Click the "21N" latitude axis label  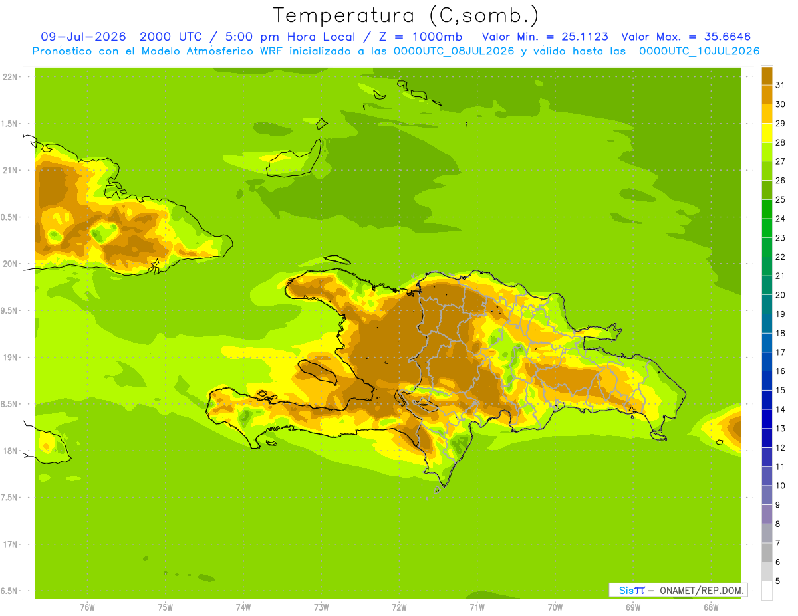11,170
